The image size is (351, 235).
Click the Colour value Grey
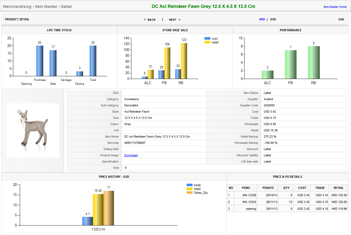pyautogui.click(x=128, y=124)
